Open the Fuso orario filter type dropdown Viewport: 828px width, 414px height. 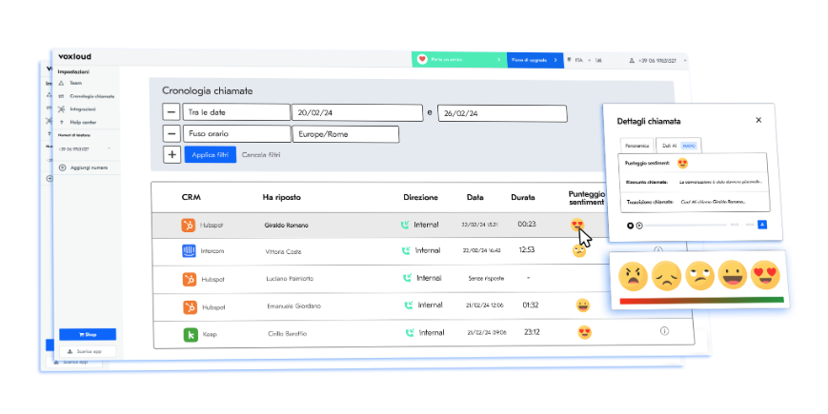(236, 134)
